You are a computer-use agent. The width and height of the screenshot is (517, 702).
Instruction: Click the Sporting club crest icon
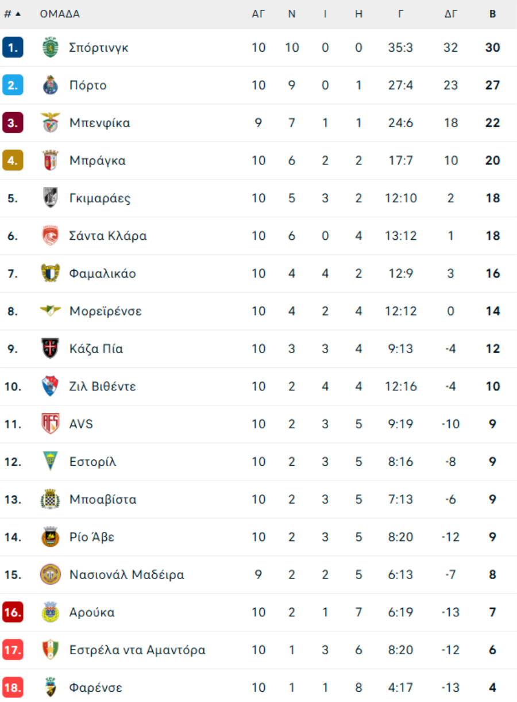pos(51,48)
